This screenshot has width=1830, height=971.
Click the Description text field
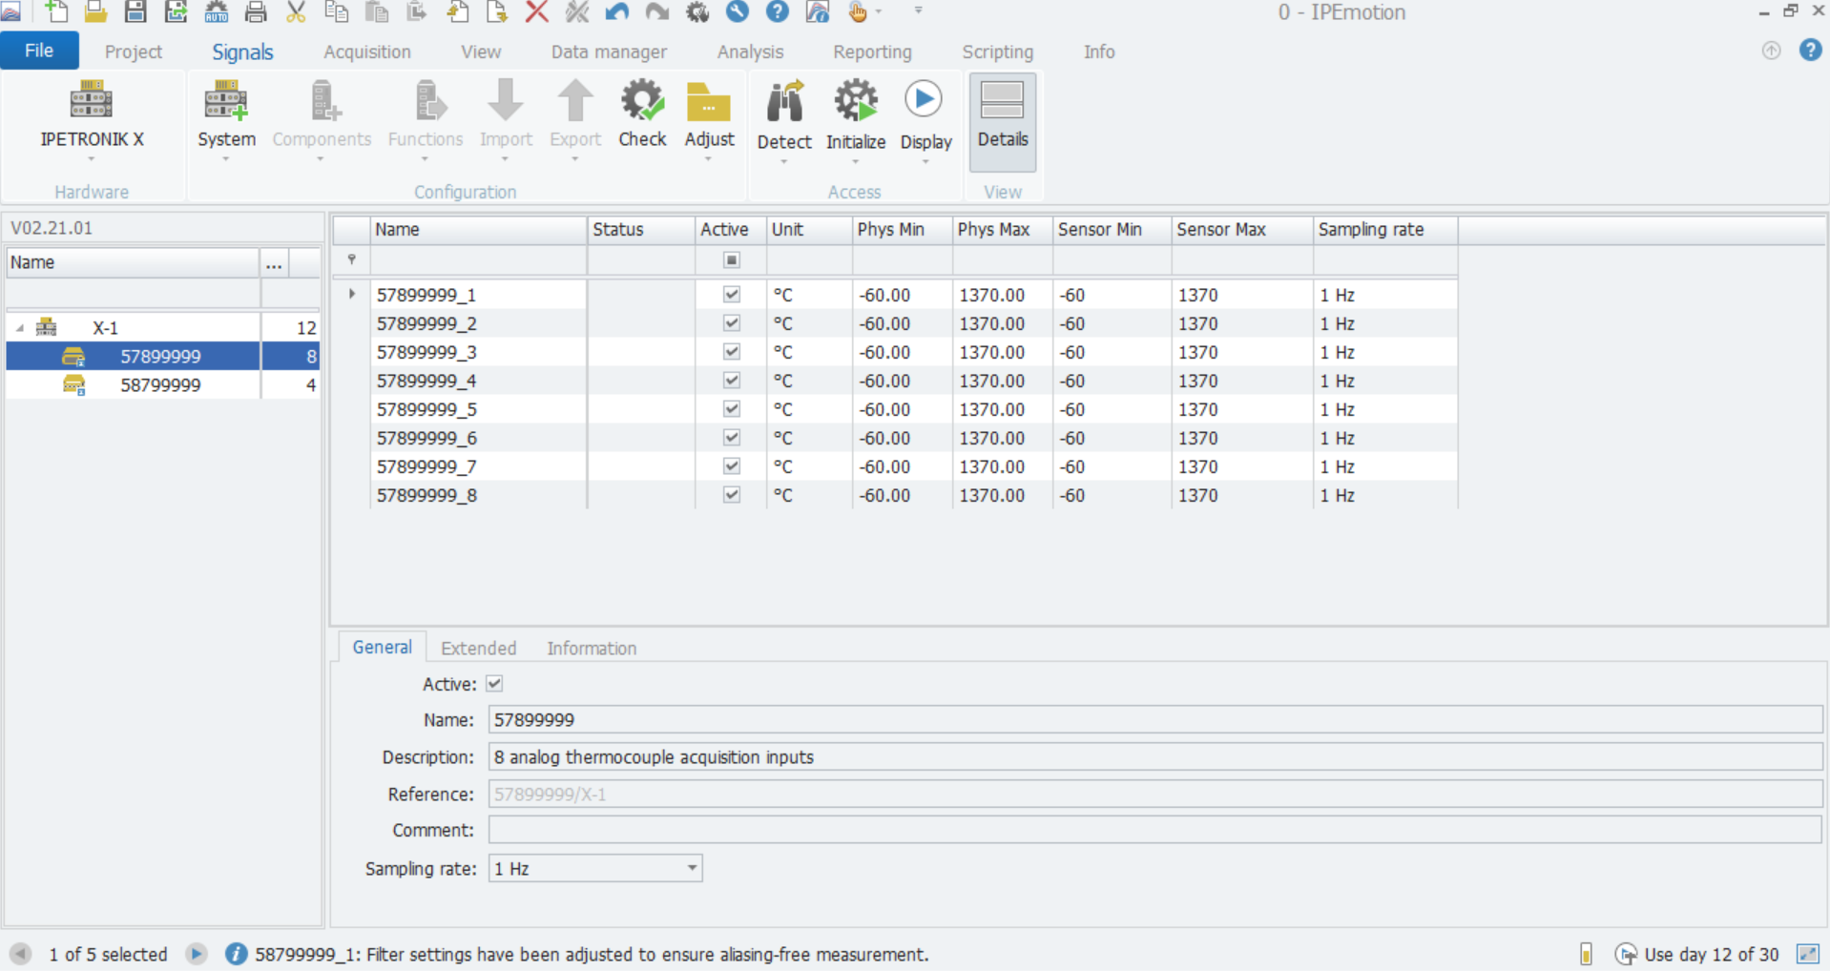(1154, 757)
